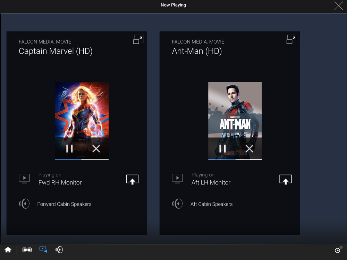Screen dimensions: 347x260
Task: Open the media/video tab in bottom bar
Action: click(x=43, y=250)
